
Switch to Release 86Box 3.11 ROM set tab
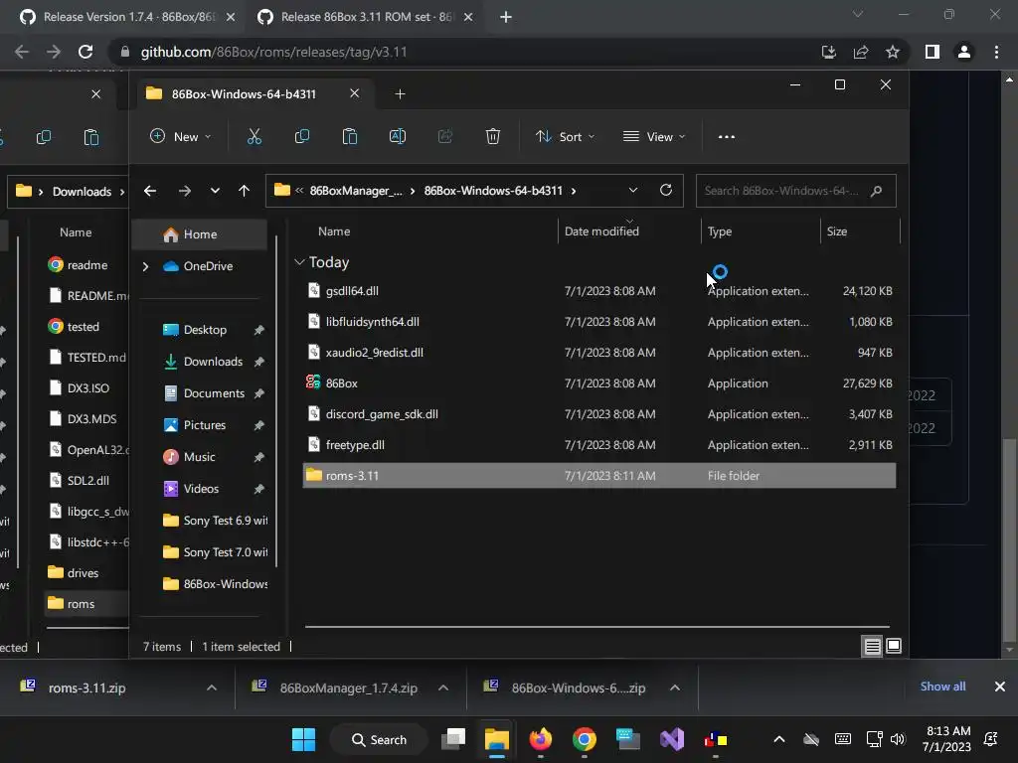pyautogui.click(x=366, y=17)
